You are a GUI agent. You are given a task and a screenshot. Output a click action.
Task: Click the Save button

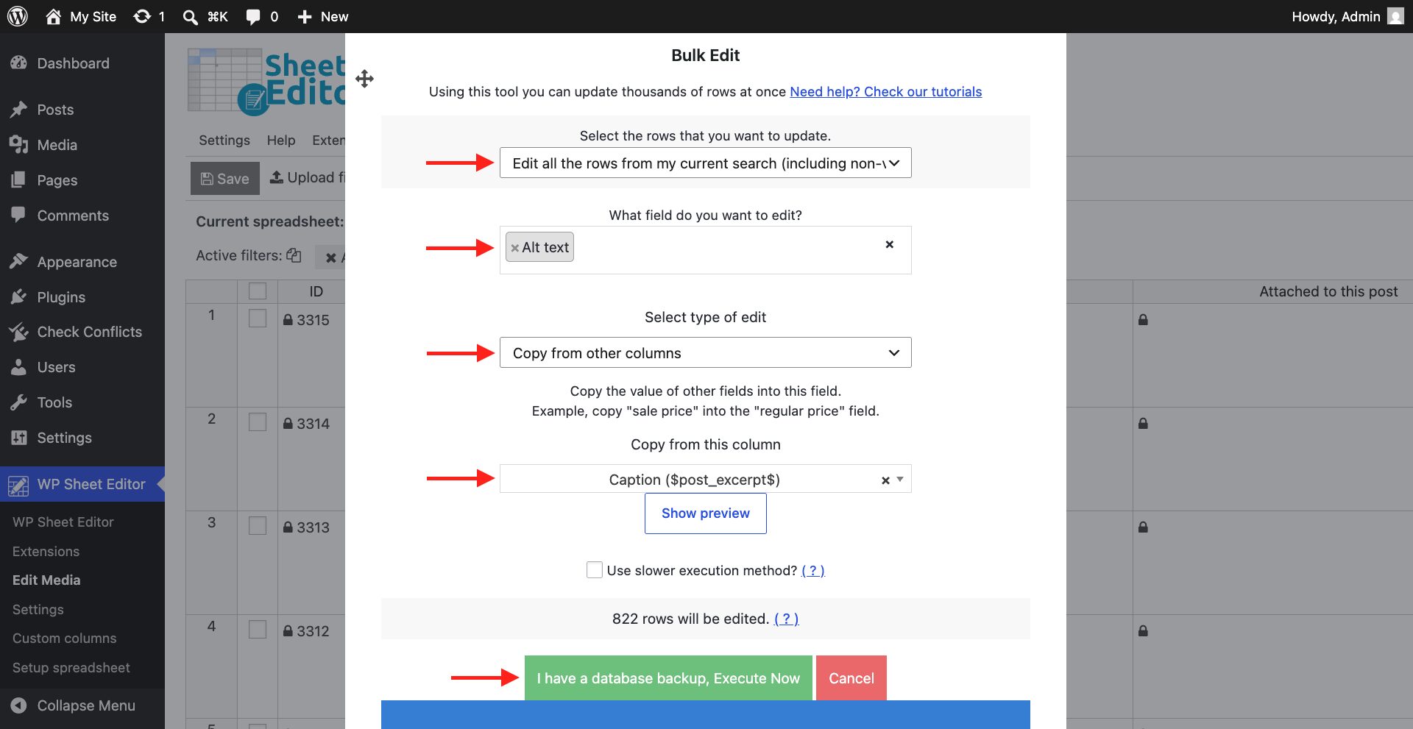point(225,179)
